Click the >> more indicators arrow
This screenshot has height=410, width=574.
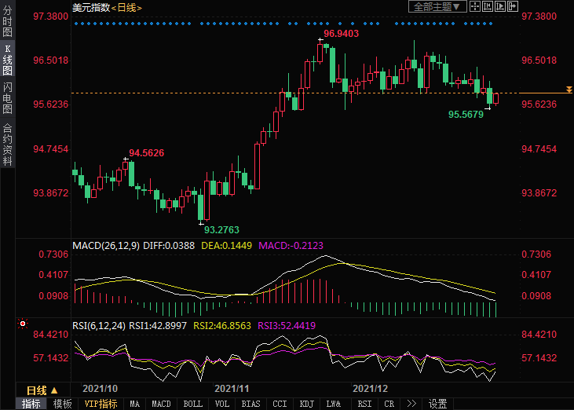pos(411,404)
